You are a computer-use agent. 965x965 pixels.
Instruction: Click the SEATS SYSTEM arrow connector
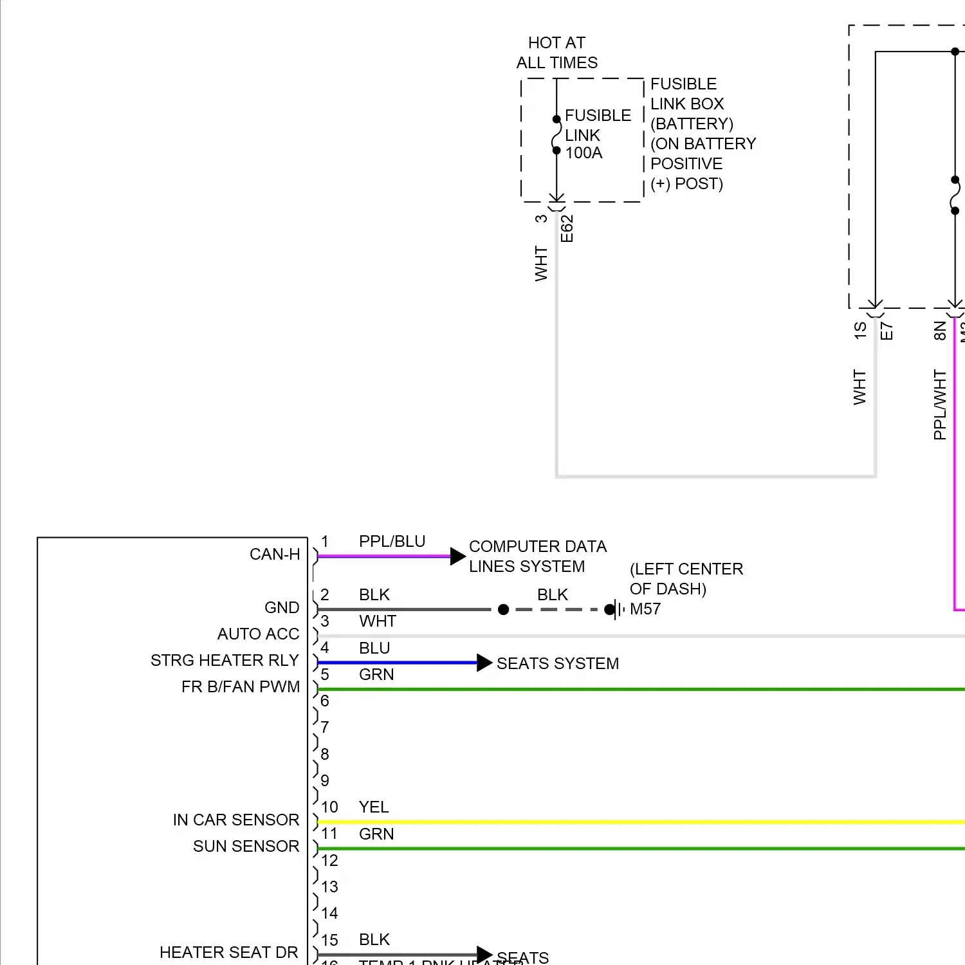click(483, 663)
